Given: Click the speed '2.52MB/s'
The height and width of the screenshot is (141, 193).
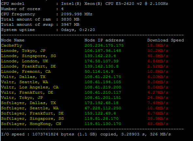Looking at the screenshot, I should pos(158,67).
